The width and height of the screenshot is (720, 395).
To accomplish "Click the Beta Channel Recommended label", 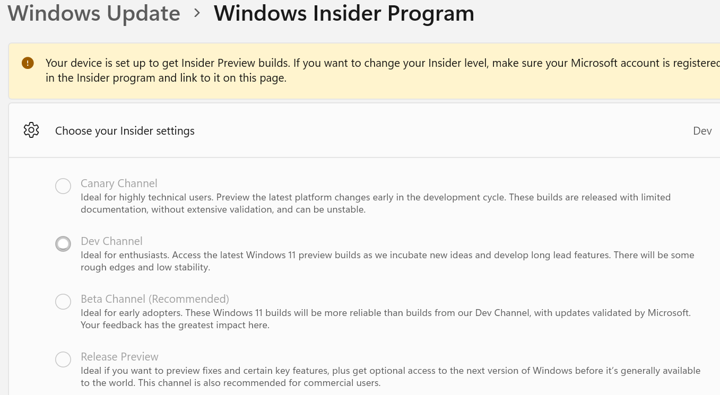I will (154, 299).
